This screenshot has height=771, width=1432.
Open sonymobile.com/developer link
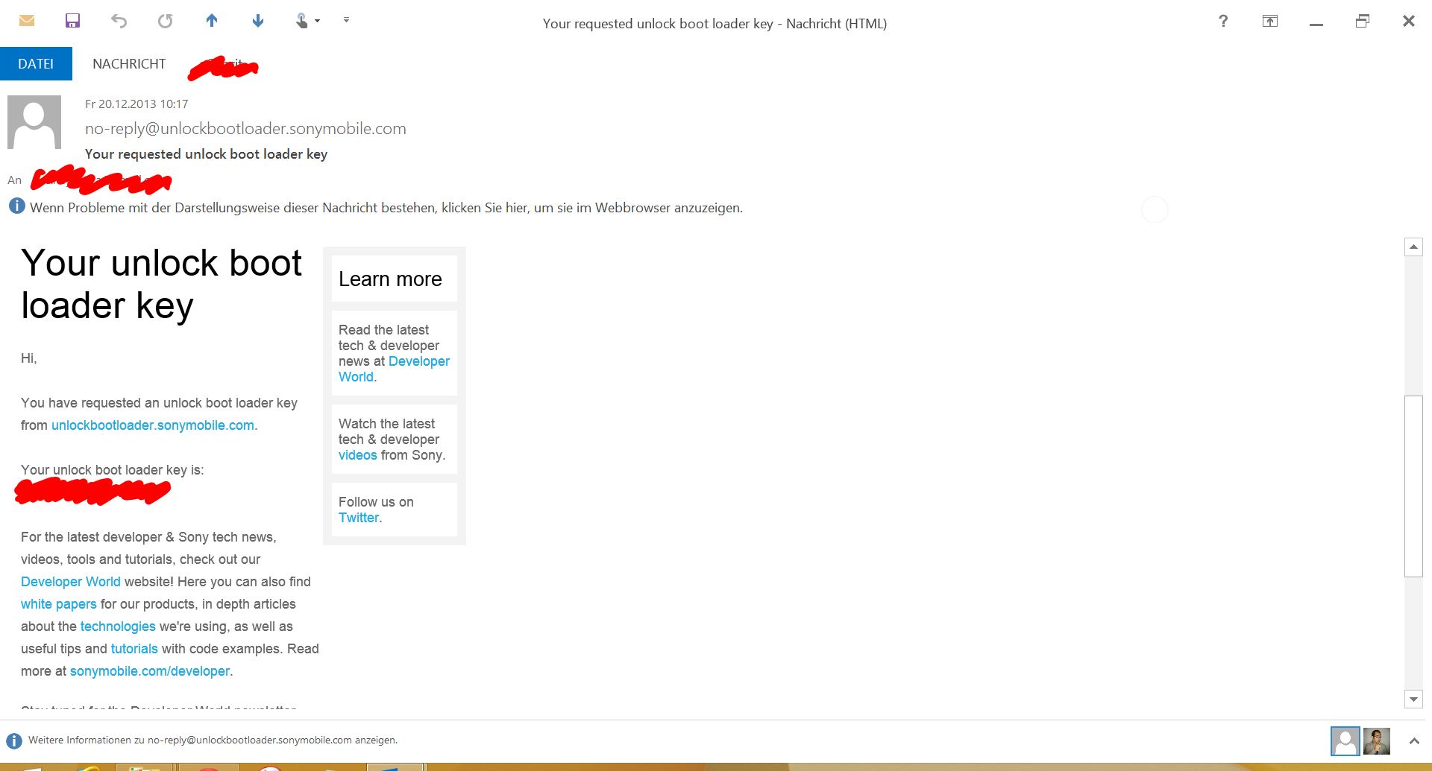[x=150, y=671]
